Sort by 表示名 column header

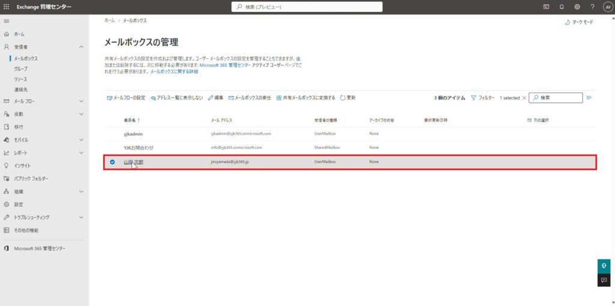coord(132,120)
